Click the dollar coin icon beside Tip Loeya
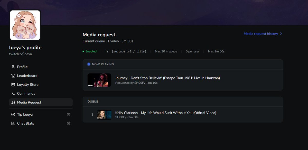308x150 pixels. [x=13, y=114]
